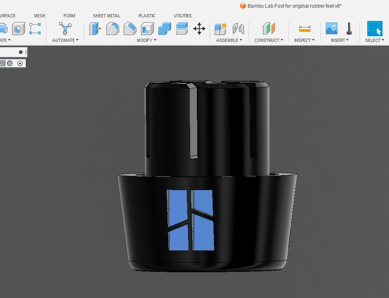Click the Move/Copy arrows icon
Image resolution: width=389 pixels, height=298 pixels.
pyautogui.click(x=199, y=29)
